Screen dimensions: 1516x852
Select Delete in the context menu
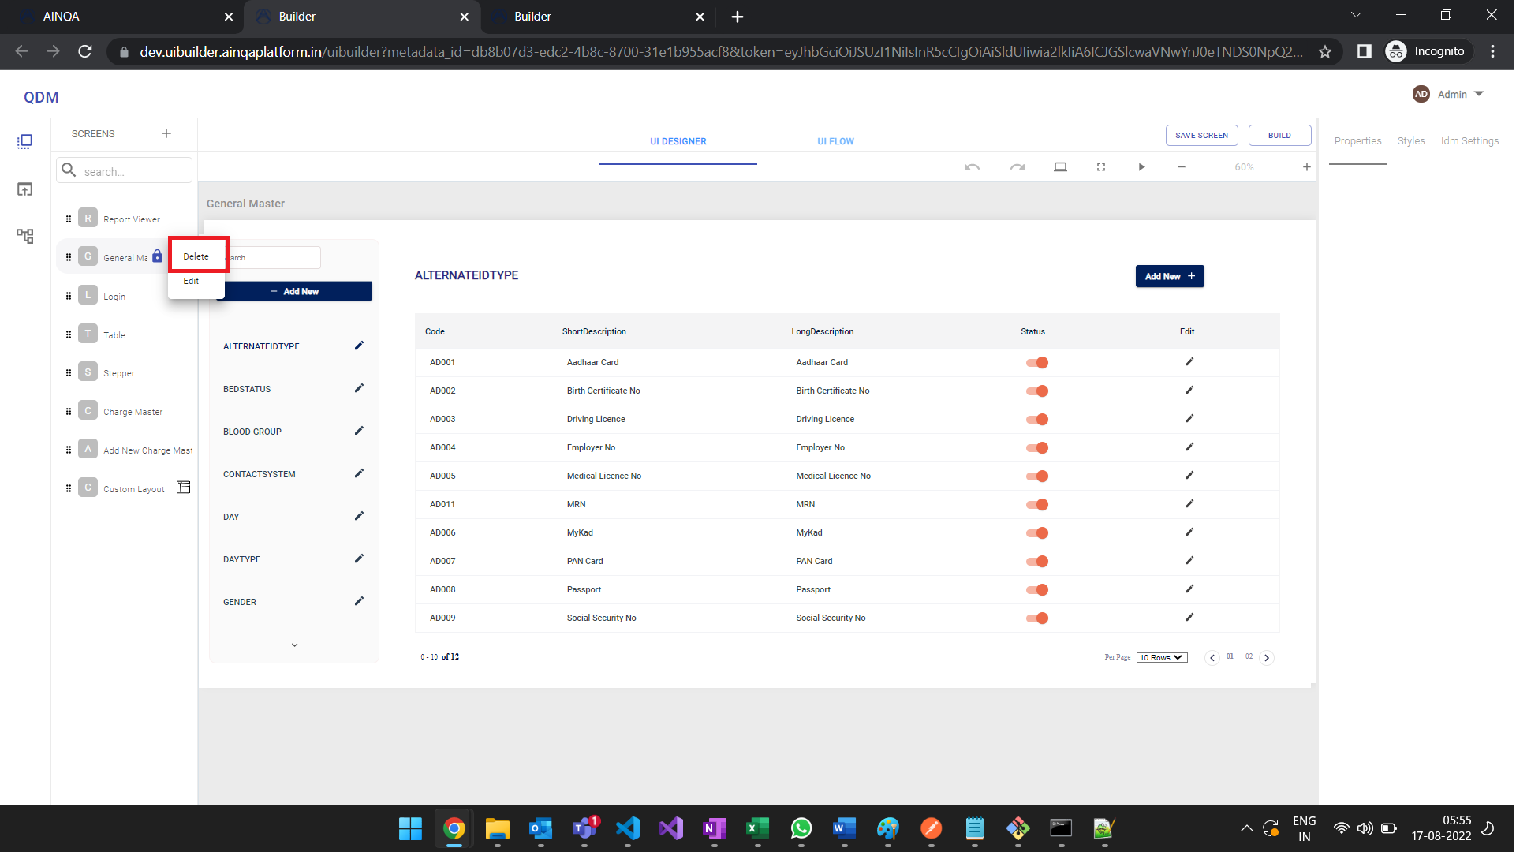(x=196, y=256)
